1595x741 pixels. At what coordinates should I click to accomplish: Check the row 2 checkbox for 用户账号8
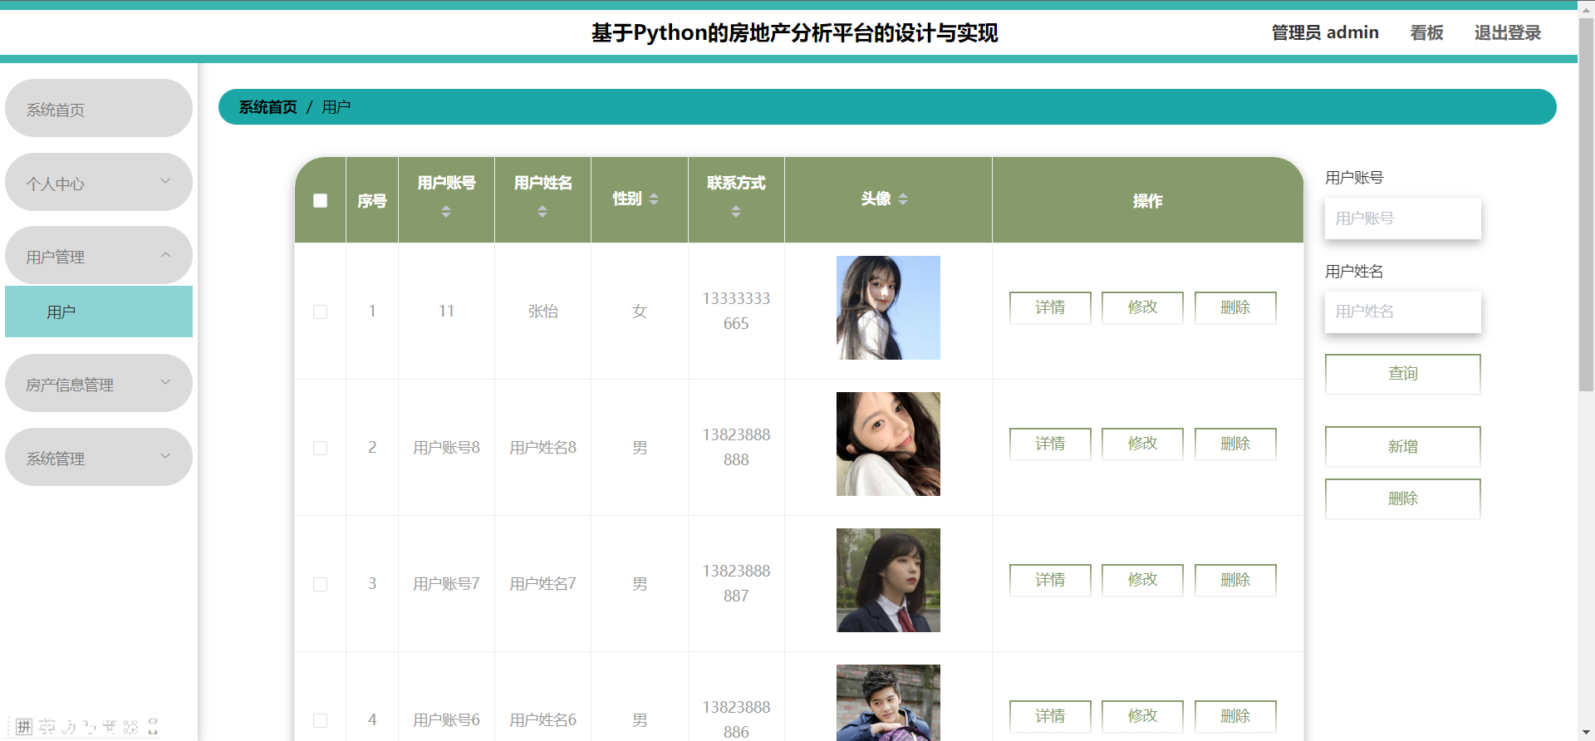[x=320, y=448]
